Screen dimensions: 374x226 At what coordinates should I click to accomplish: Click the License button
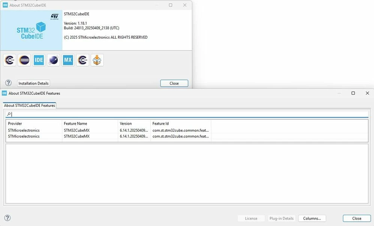coord(251,218)
